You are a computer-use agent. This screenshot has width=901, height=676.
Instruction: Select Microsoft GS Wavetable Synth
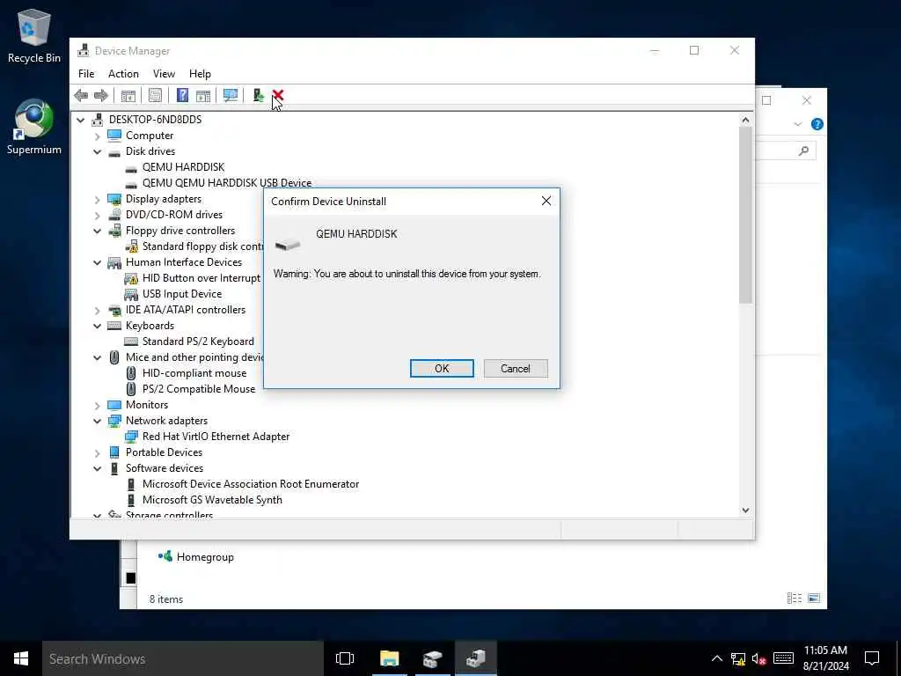(212, 500)
